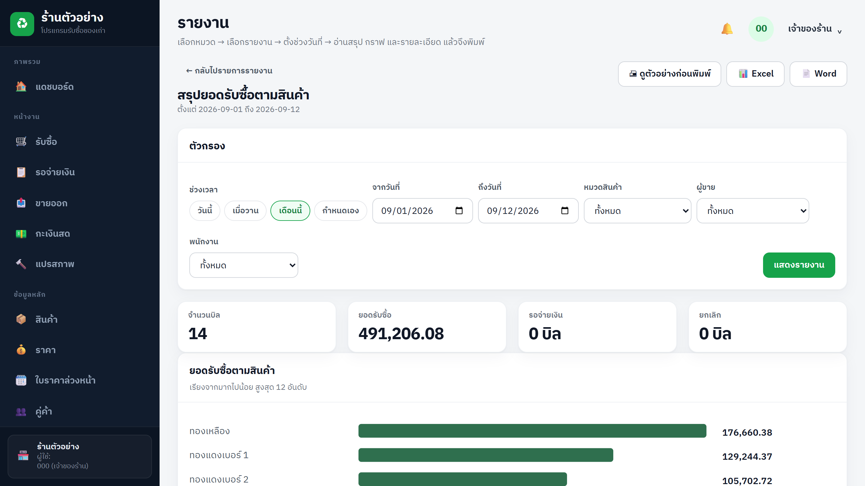Click the รอจ่ายเงิน 0 บิล summary card
The height and width of the screenshot is (486, 865).
tap(597, 327)
